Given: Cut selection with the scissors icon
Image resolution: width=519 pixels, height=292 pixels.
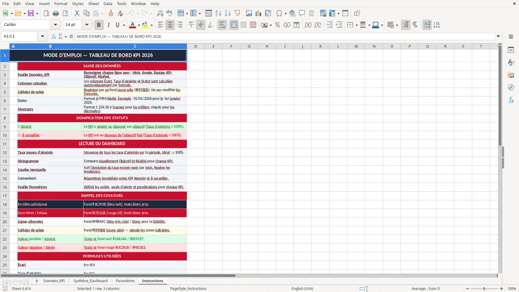Looking at the screenshot, I should tap(77, 13).
